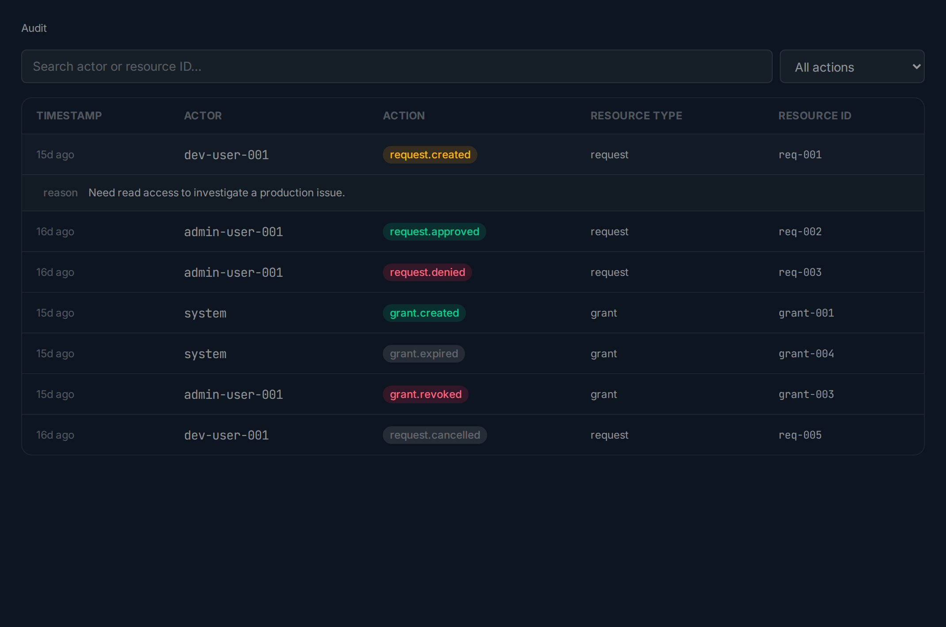Select the grant.created action badge

coord(424,313)
